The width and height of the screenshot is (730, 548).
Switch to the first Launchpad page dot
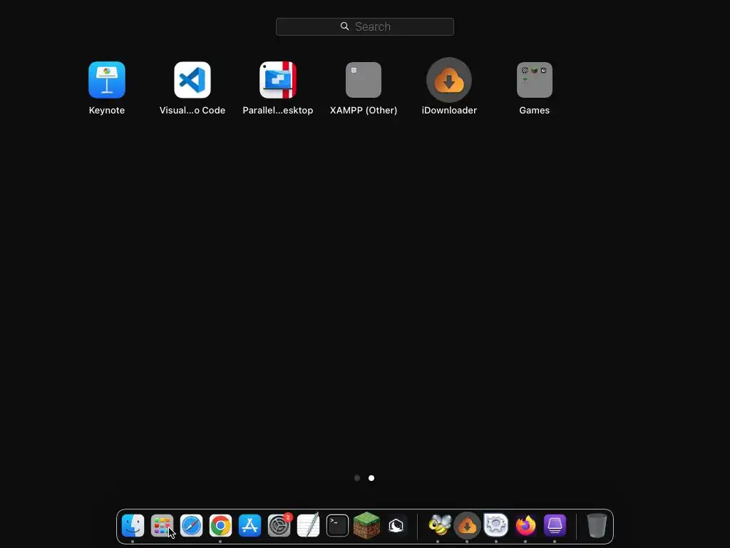pos(357,478)
